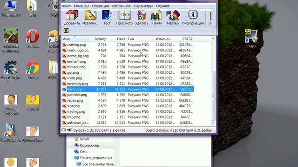The width and height of the screenshot is (298, 167).
Task: Open the Найти (Find) binoculars tool
Action: (x=157, y=18)
